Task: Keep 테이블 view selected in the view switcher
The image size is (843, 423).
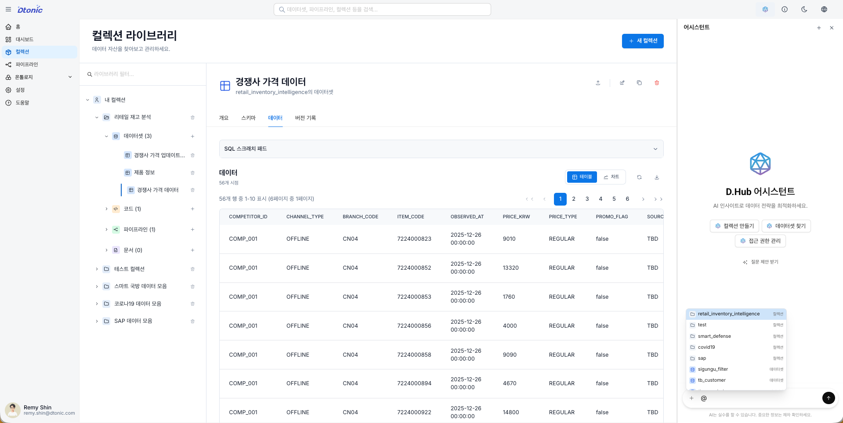Action: 582,177
